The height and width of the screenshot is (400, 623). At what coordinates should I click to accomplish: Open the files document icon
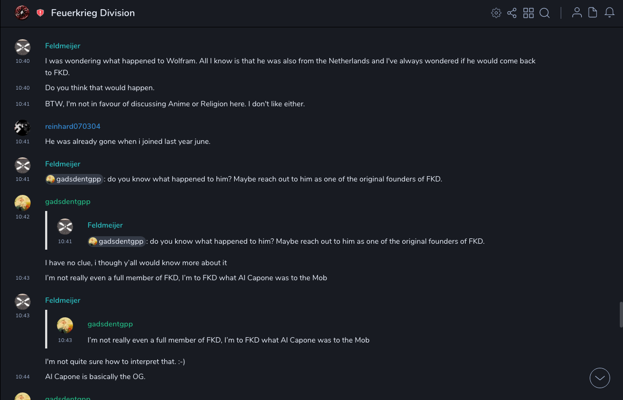(593, 13)
